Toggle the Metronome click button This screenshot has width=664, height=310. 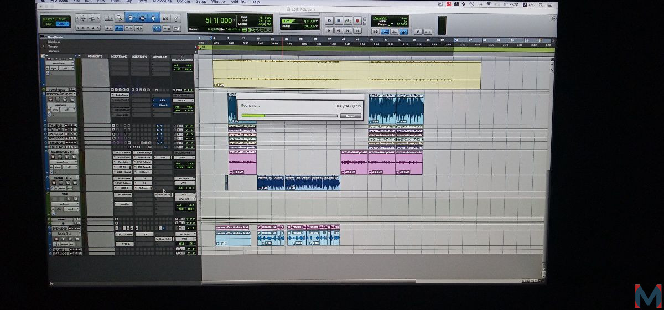pyautogui.click(x=385, y=32)
